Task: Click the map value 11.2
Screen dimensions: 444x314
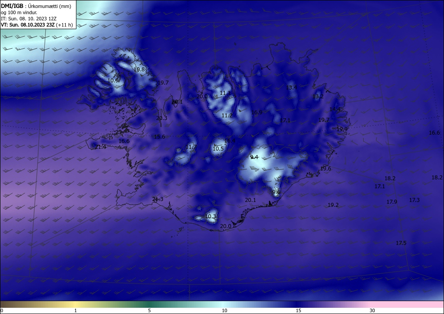Action: coord(227,116)
